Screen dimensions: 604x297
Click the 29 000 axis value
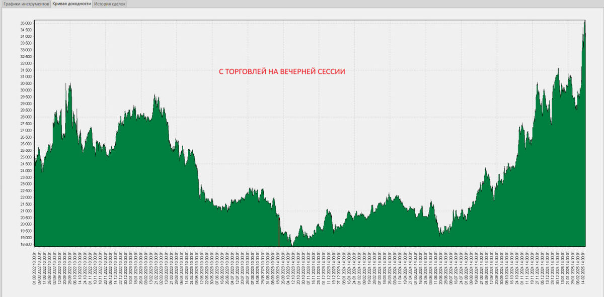pyautogui.click(x=26, y=104)
